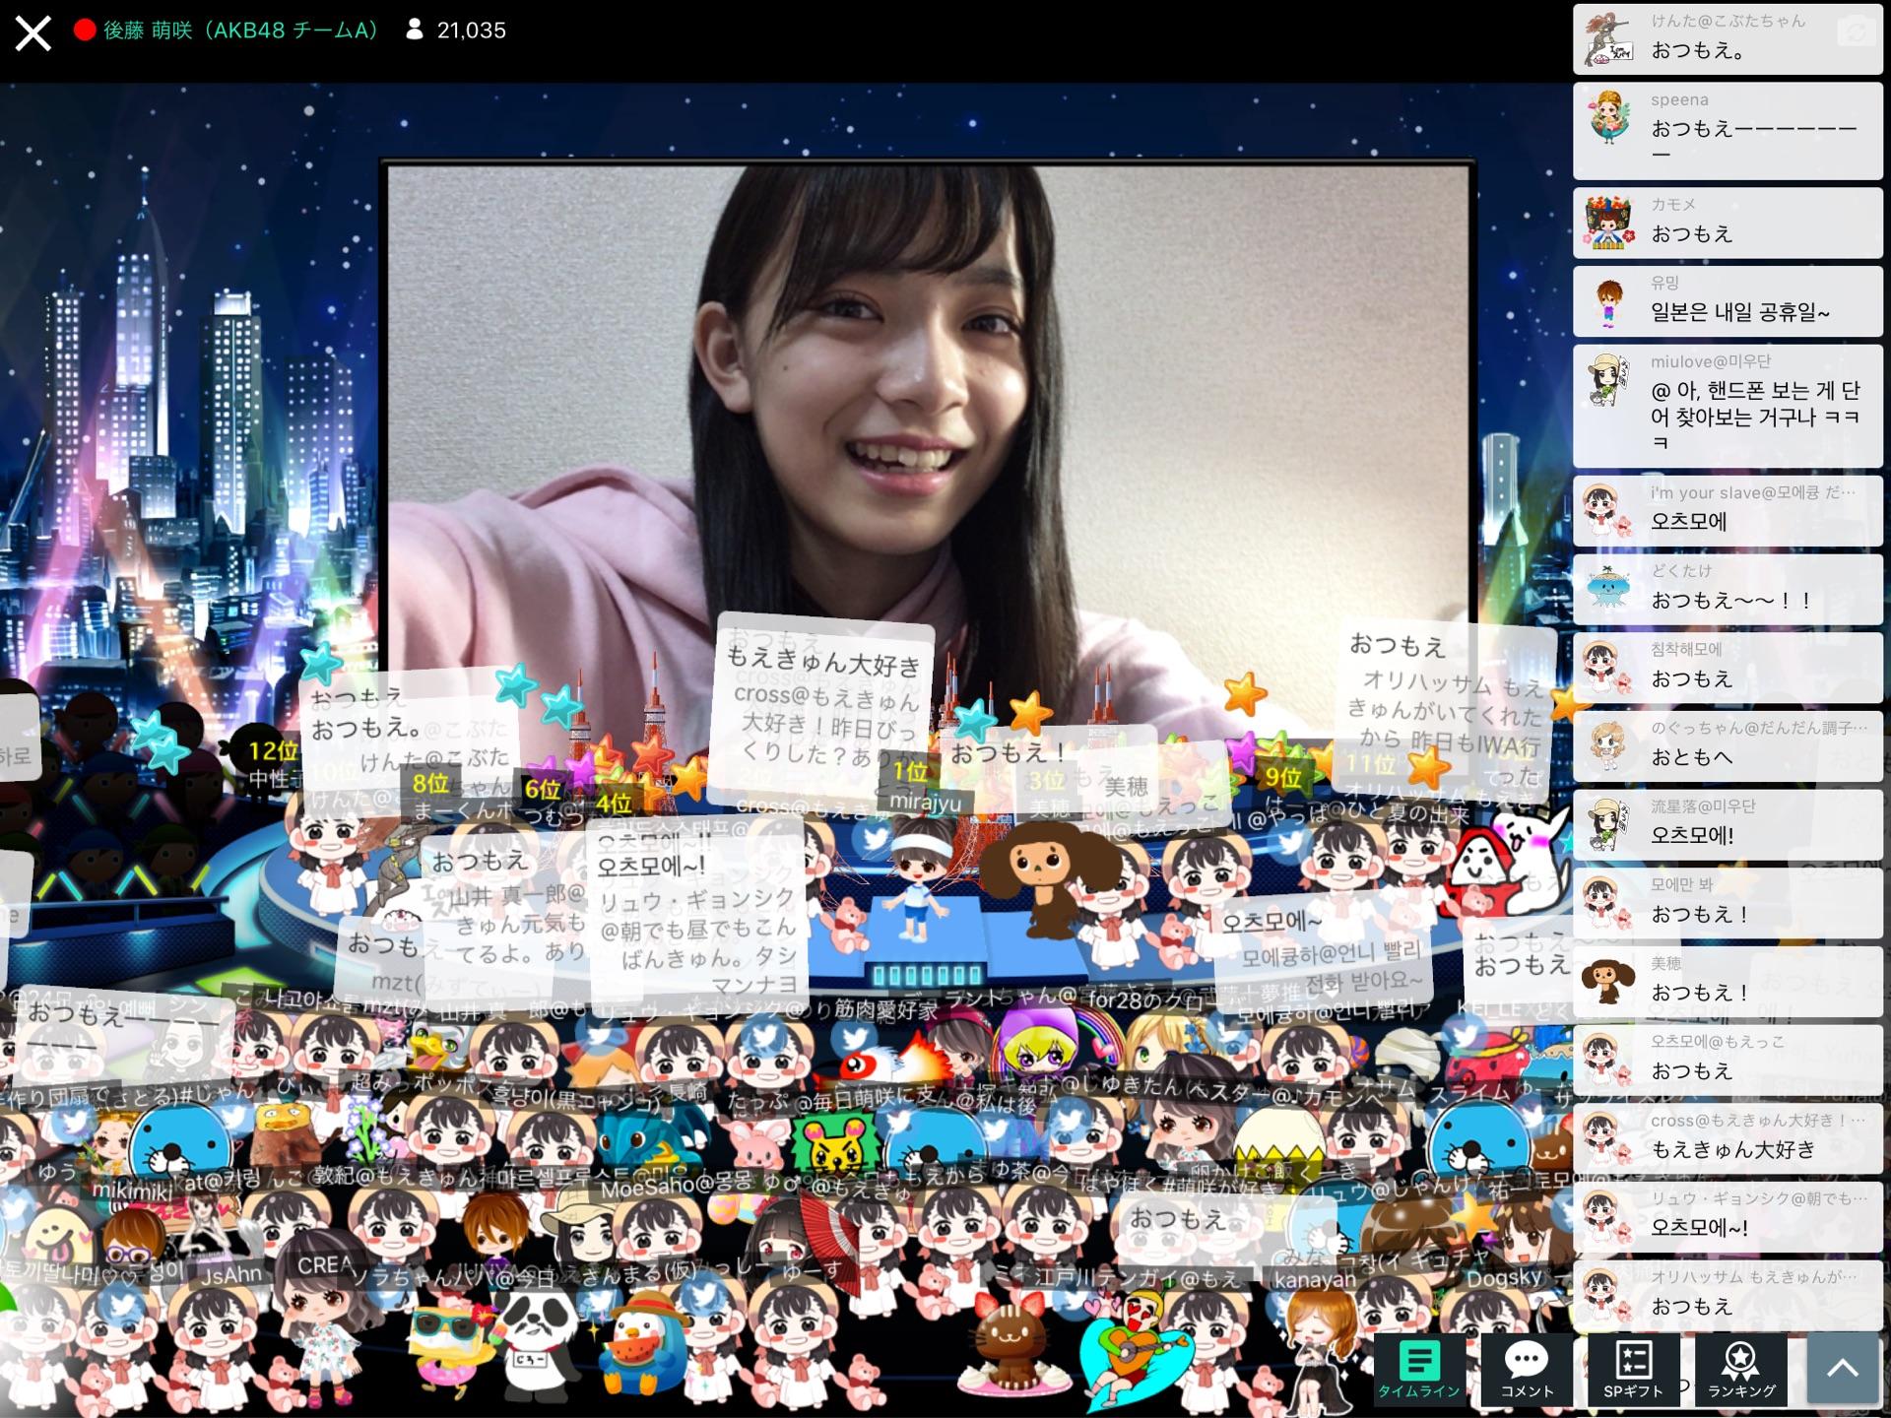Collapse the panel with the up chevron
Viewport: 1891px width, 1418px height.
(x=1843, y=1369)
